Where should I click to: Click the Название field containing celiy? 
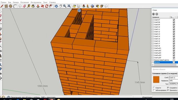click(x=174, y=81)
